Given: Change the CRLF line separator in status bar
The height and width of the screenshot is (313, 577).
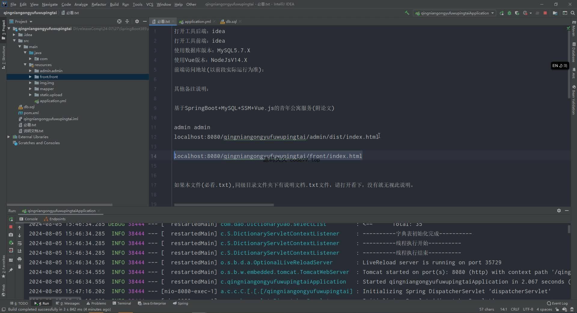Looking at the screenshot, I should pos(515,309).
